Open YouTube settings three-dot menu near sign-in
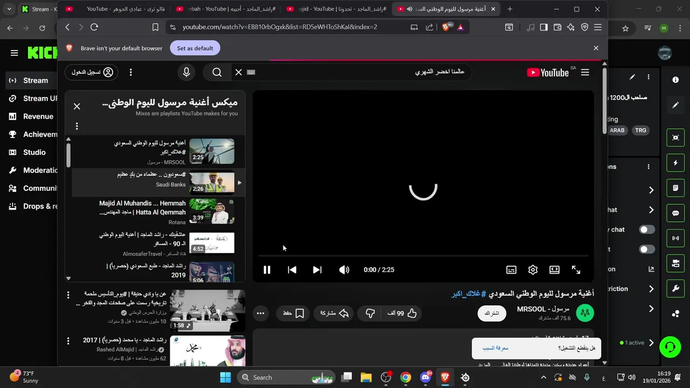Image resolution: width=690 pixels, height=388 pixels. 130,72
